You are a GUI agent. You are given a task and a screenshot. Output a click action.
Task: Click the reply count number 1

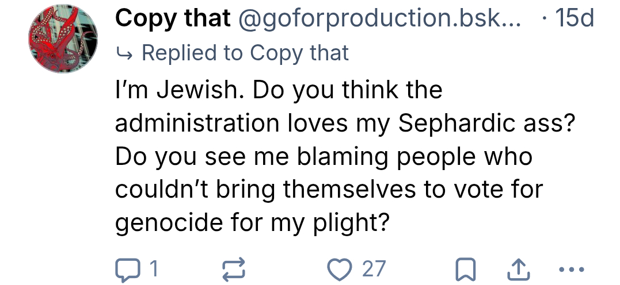click(x=153, y=268)
